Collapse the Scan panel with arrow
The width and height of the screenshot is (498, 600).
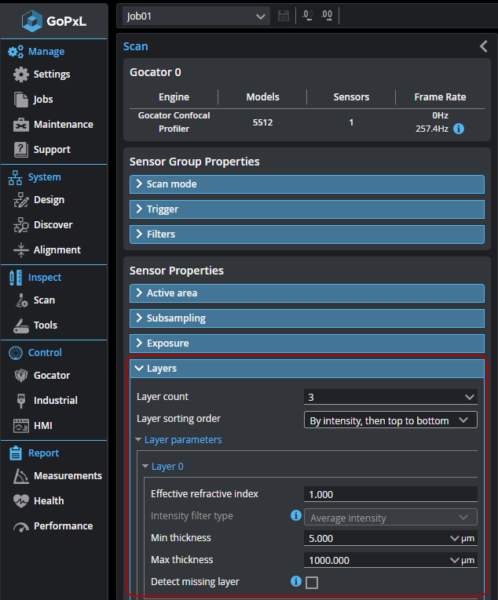click(483, 46)
